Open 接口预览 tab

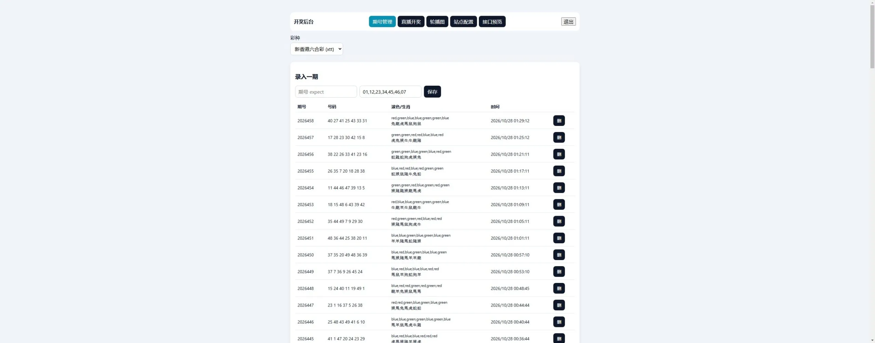492,22
